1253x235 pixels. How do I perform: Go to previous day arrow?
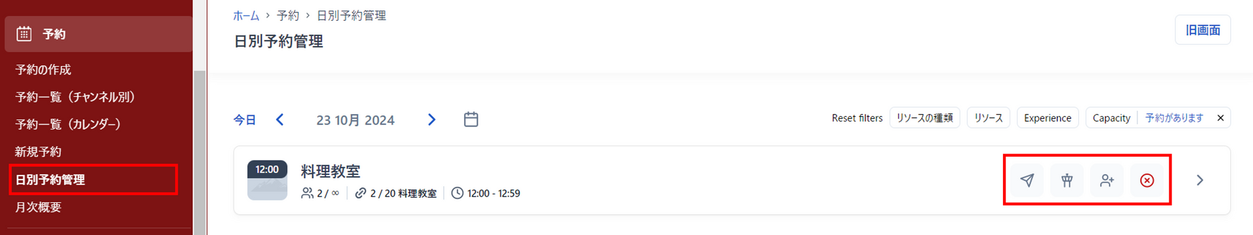[280, 119]
